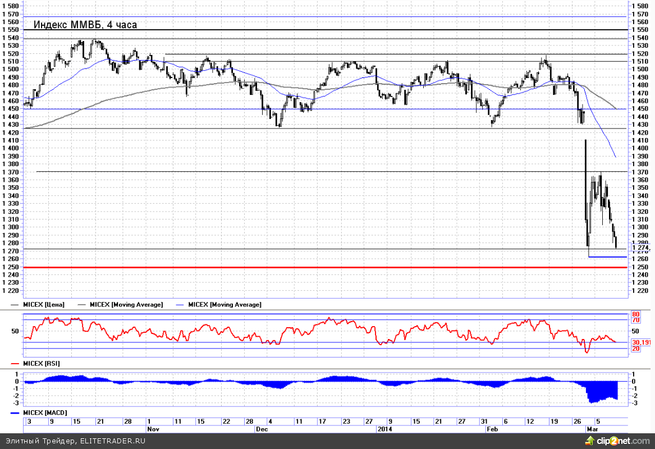Click the current price tag 1 274
Viewport: 655px width, 449px height.
point(640,247)
